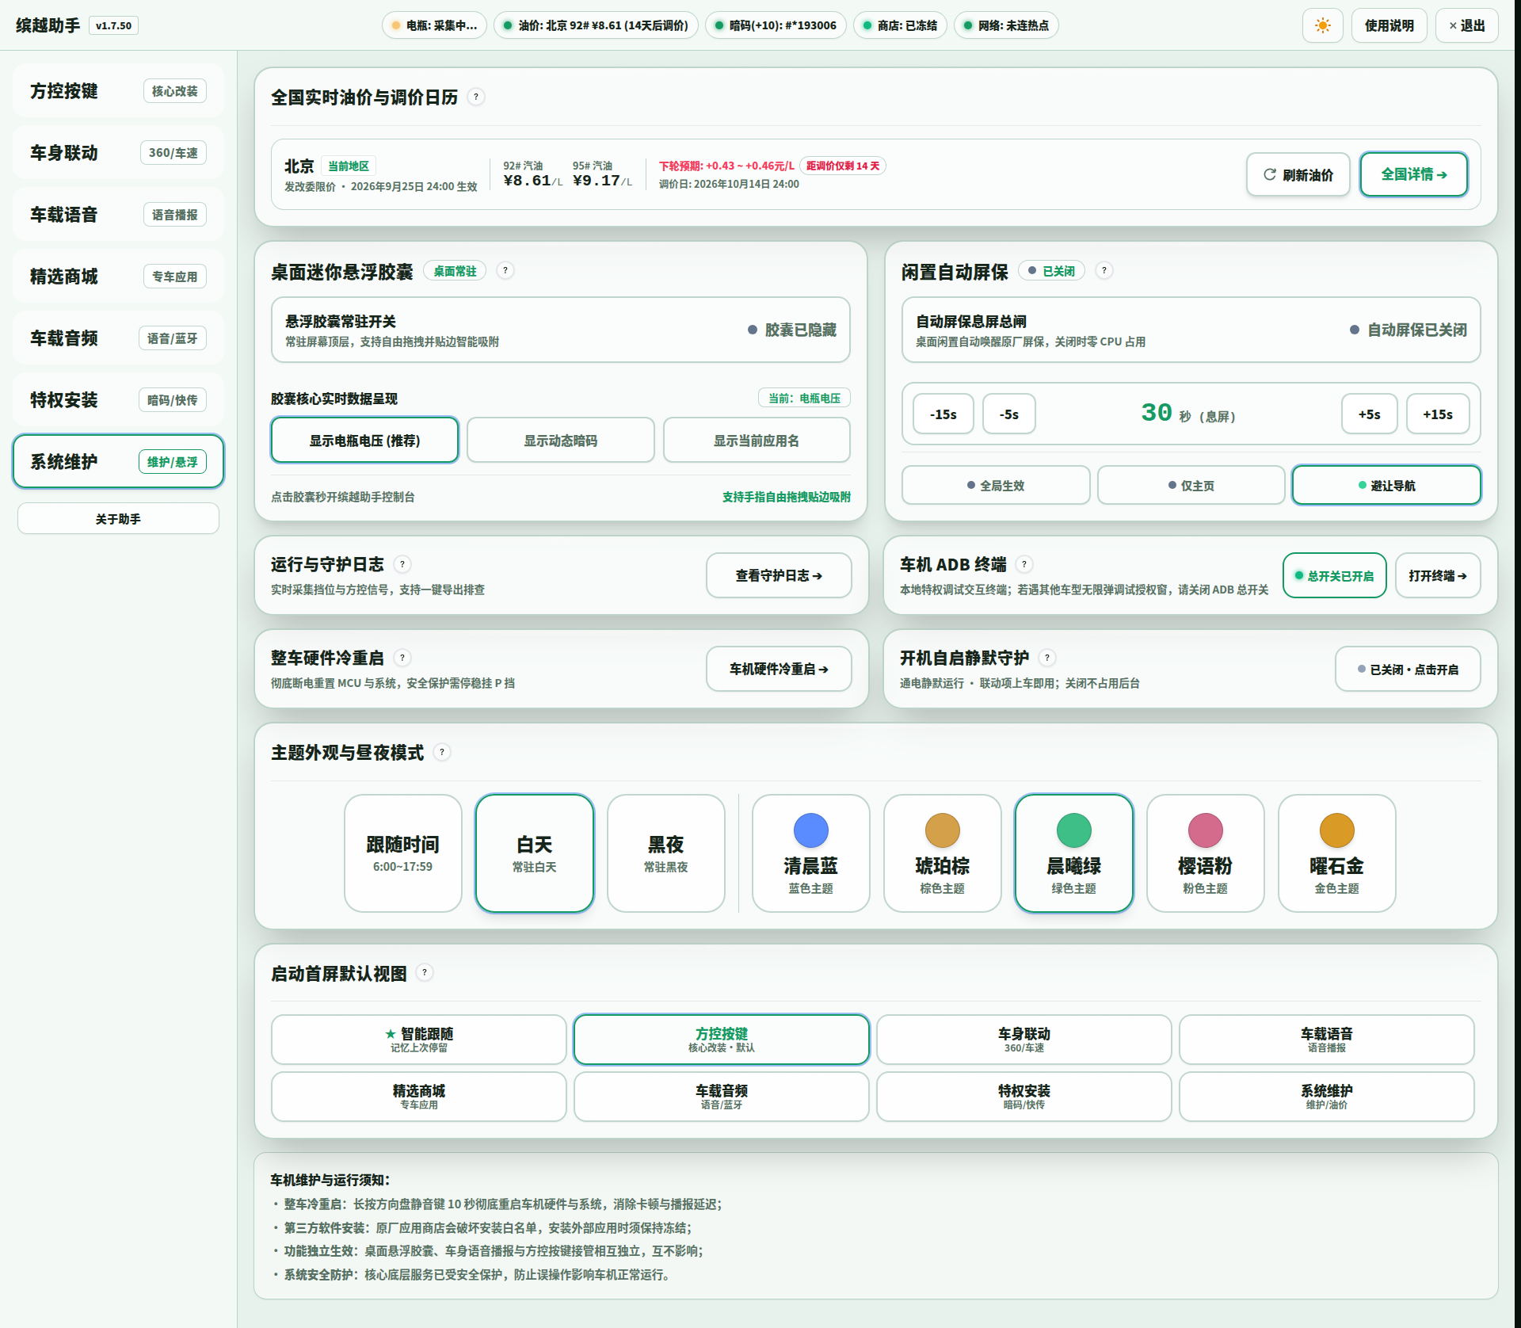Click 查看守护日志 button

coord(779,575)
